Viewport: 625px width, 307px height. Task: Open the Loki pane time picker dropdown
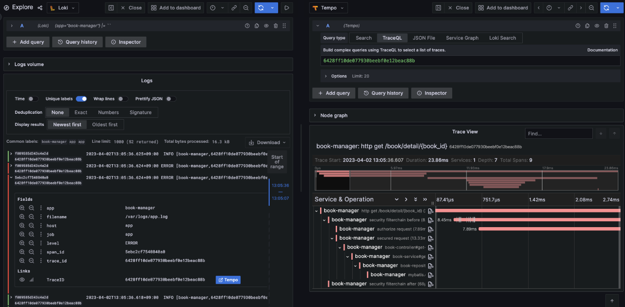point(216,8)
